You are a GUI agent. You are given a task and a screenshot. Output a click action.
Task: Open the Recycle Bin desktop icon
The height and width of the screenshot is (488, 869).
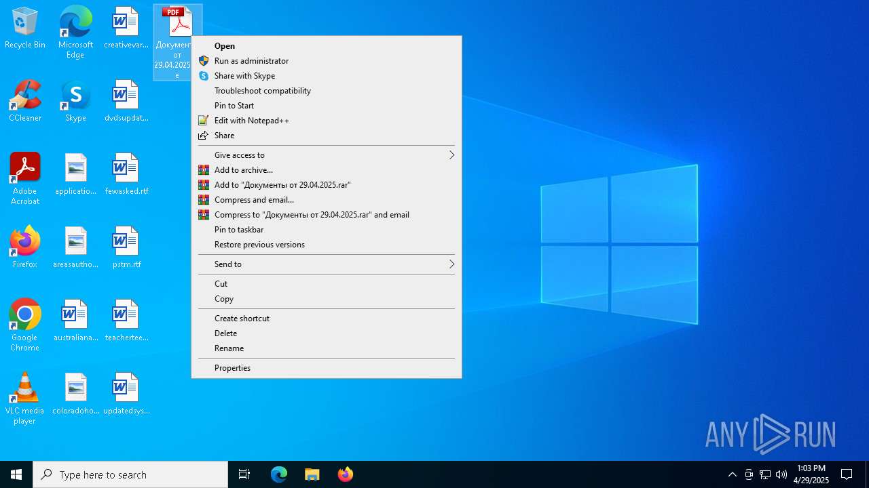(x=25, y=28)
